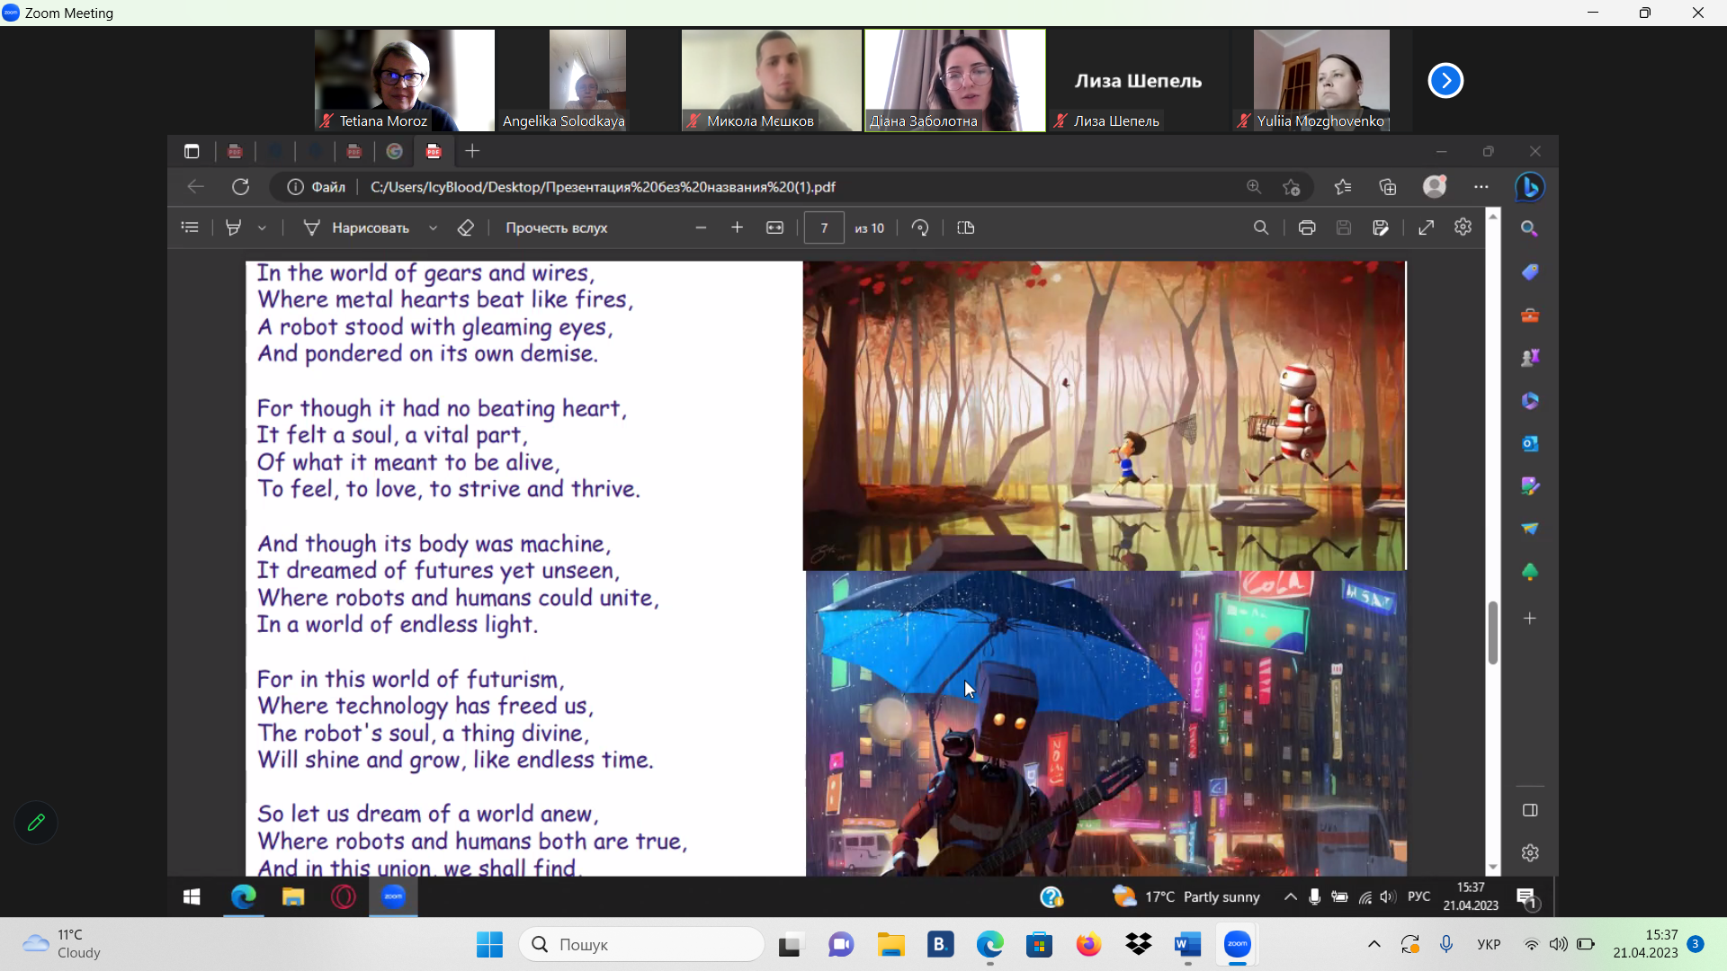
Task: Switch to the active PDF tab
Action: [434, 151]
